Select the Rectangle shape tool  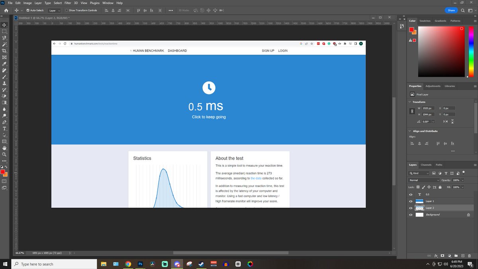tap(4, 141)
